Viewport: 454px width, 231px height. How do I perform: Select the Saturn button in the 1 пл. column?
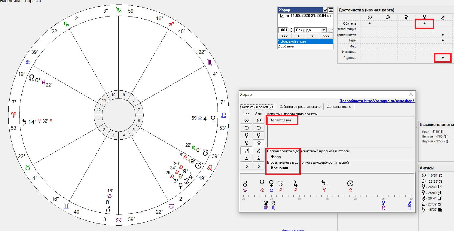246,166
